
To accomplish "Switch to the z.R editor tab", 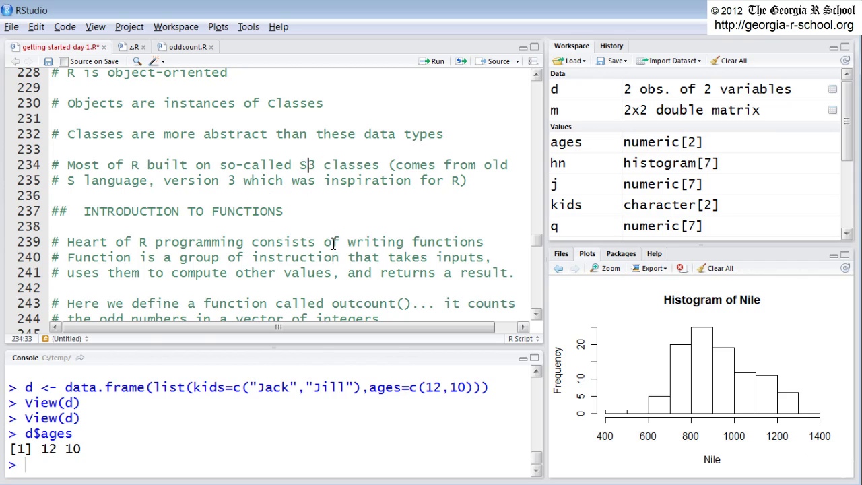I will [x=133, y=47].
